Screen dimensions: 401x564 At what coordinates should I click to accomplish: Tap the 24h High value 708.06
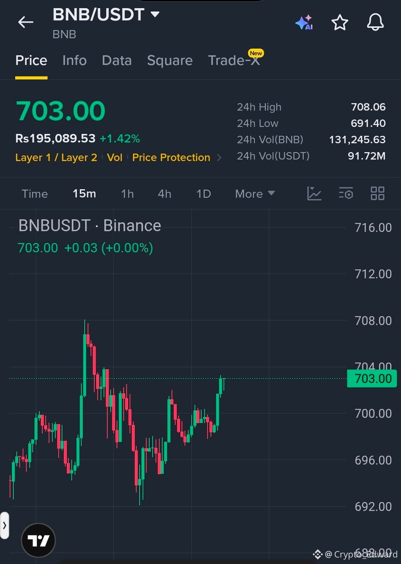click(x=368, y=107)
